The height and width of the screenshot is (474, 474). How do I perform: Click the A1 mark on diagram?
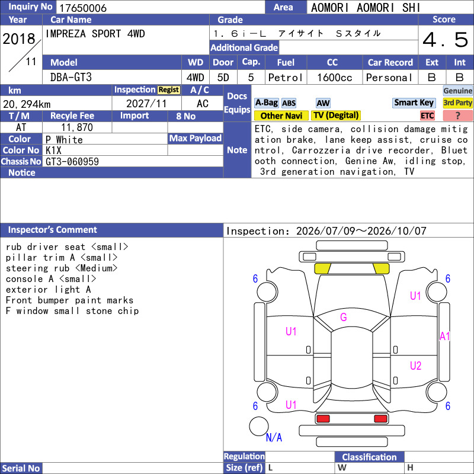(x=444, y=336)
